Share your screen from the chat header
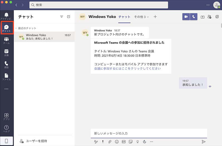 [203, 17]
